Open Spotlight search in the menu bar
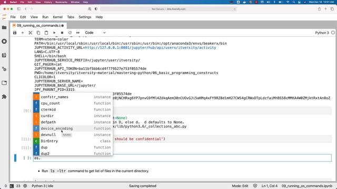Viewport: 337px width, 189px height. [x=294, y=2]
